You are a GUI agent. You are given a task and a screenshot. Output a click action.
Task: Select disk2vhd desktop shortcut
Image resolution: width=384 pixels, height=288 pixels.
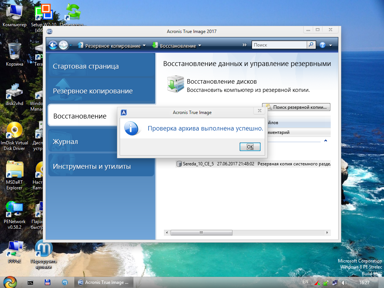point(15,94)
